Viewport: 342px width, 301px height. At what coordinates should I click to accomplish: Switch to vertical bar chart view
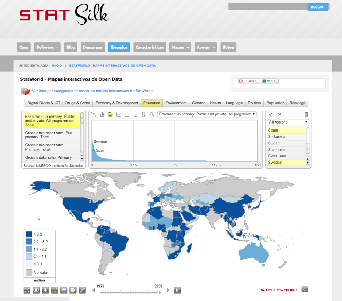[102, 114]
